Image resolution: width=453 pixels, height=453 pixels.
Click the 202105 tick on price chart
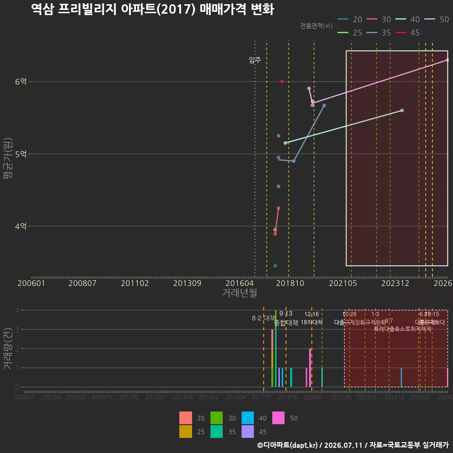pyautogui.click(x=343, y=283)
